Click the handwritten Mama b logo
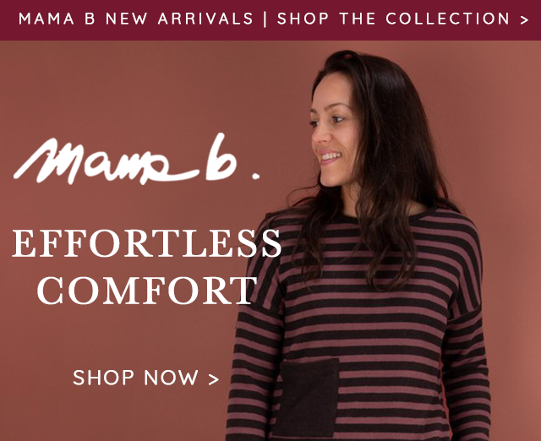This screenshot has width=541, height=441. [x=137, y=160]
